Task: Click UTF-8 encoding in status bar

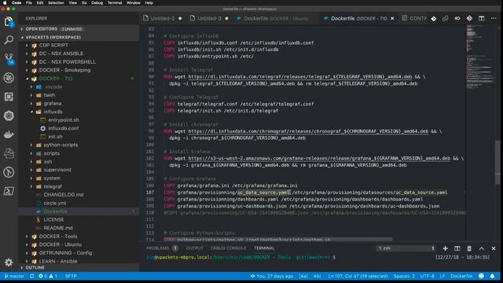Action: click(x=427, y=276)
